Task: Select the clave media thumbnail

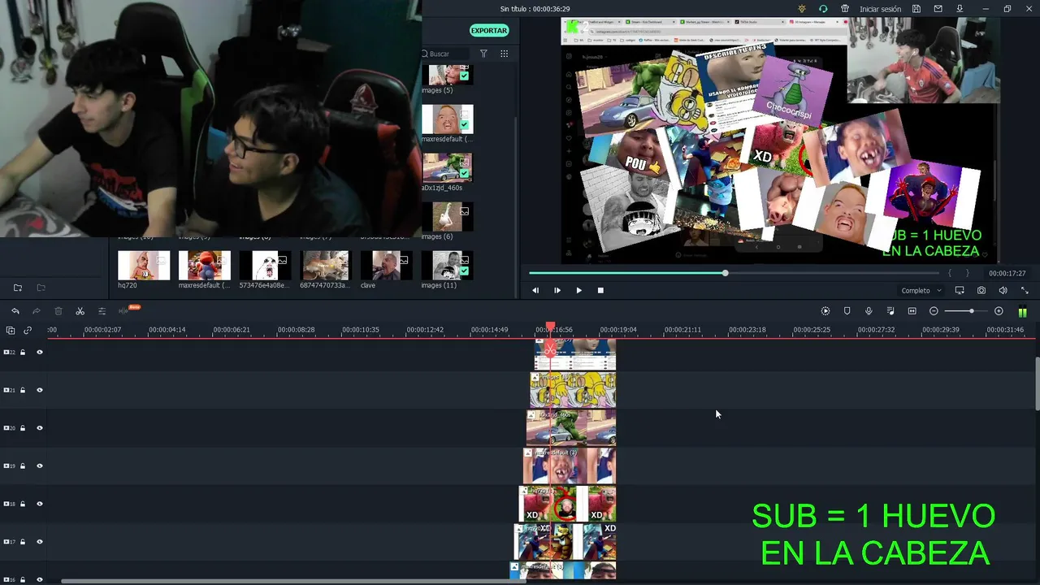Action: click(386, 265)
